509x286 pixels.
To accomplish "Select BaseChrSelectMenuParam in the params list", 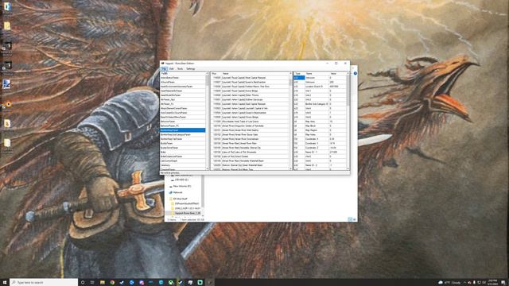I will coord(183,117).
